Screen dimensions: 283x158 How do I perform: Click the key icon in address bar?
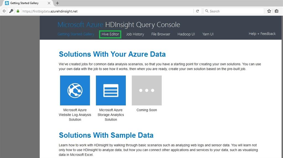click(11, 11)
